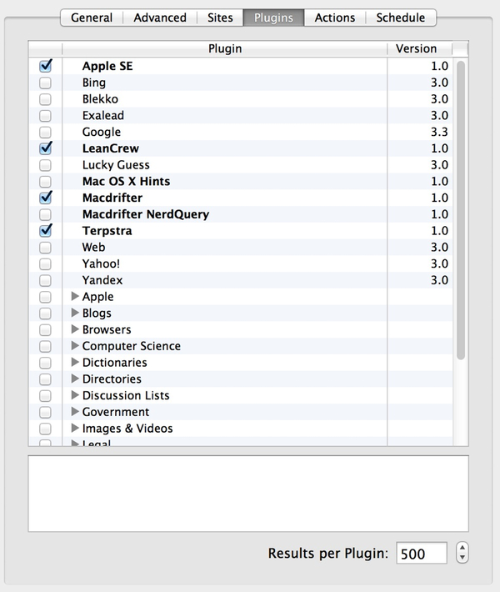500x592 pixels.
Task: Expand the Discussion Lists group
Action: [75, 395]
